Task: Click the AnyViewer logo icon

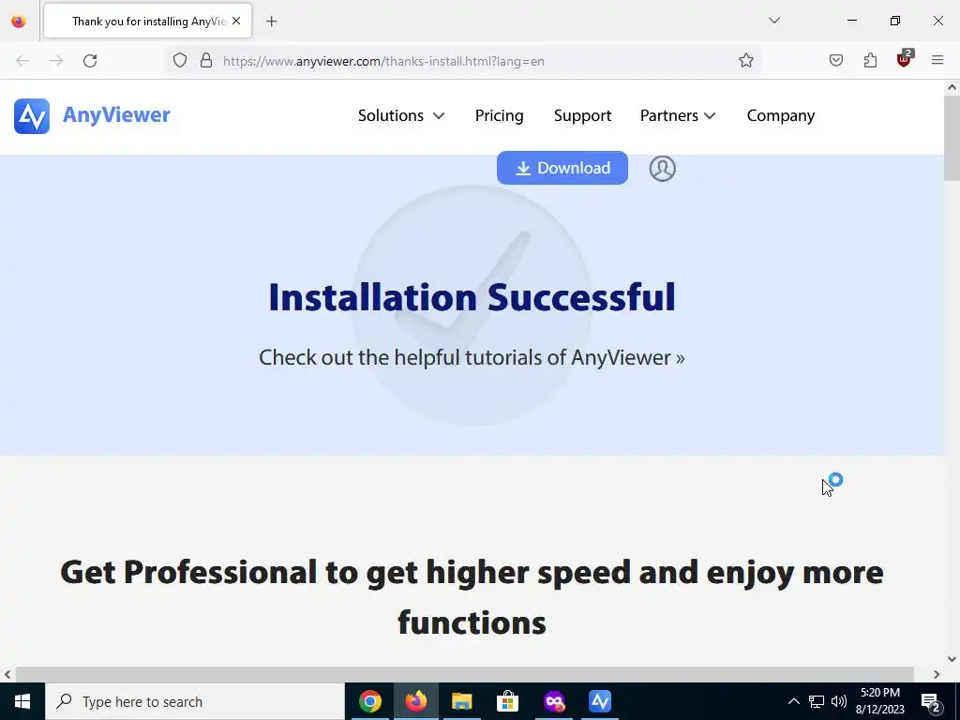Action: (32, 115)
